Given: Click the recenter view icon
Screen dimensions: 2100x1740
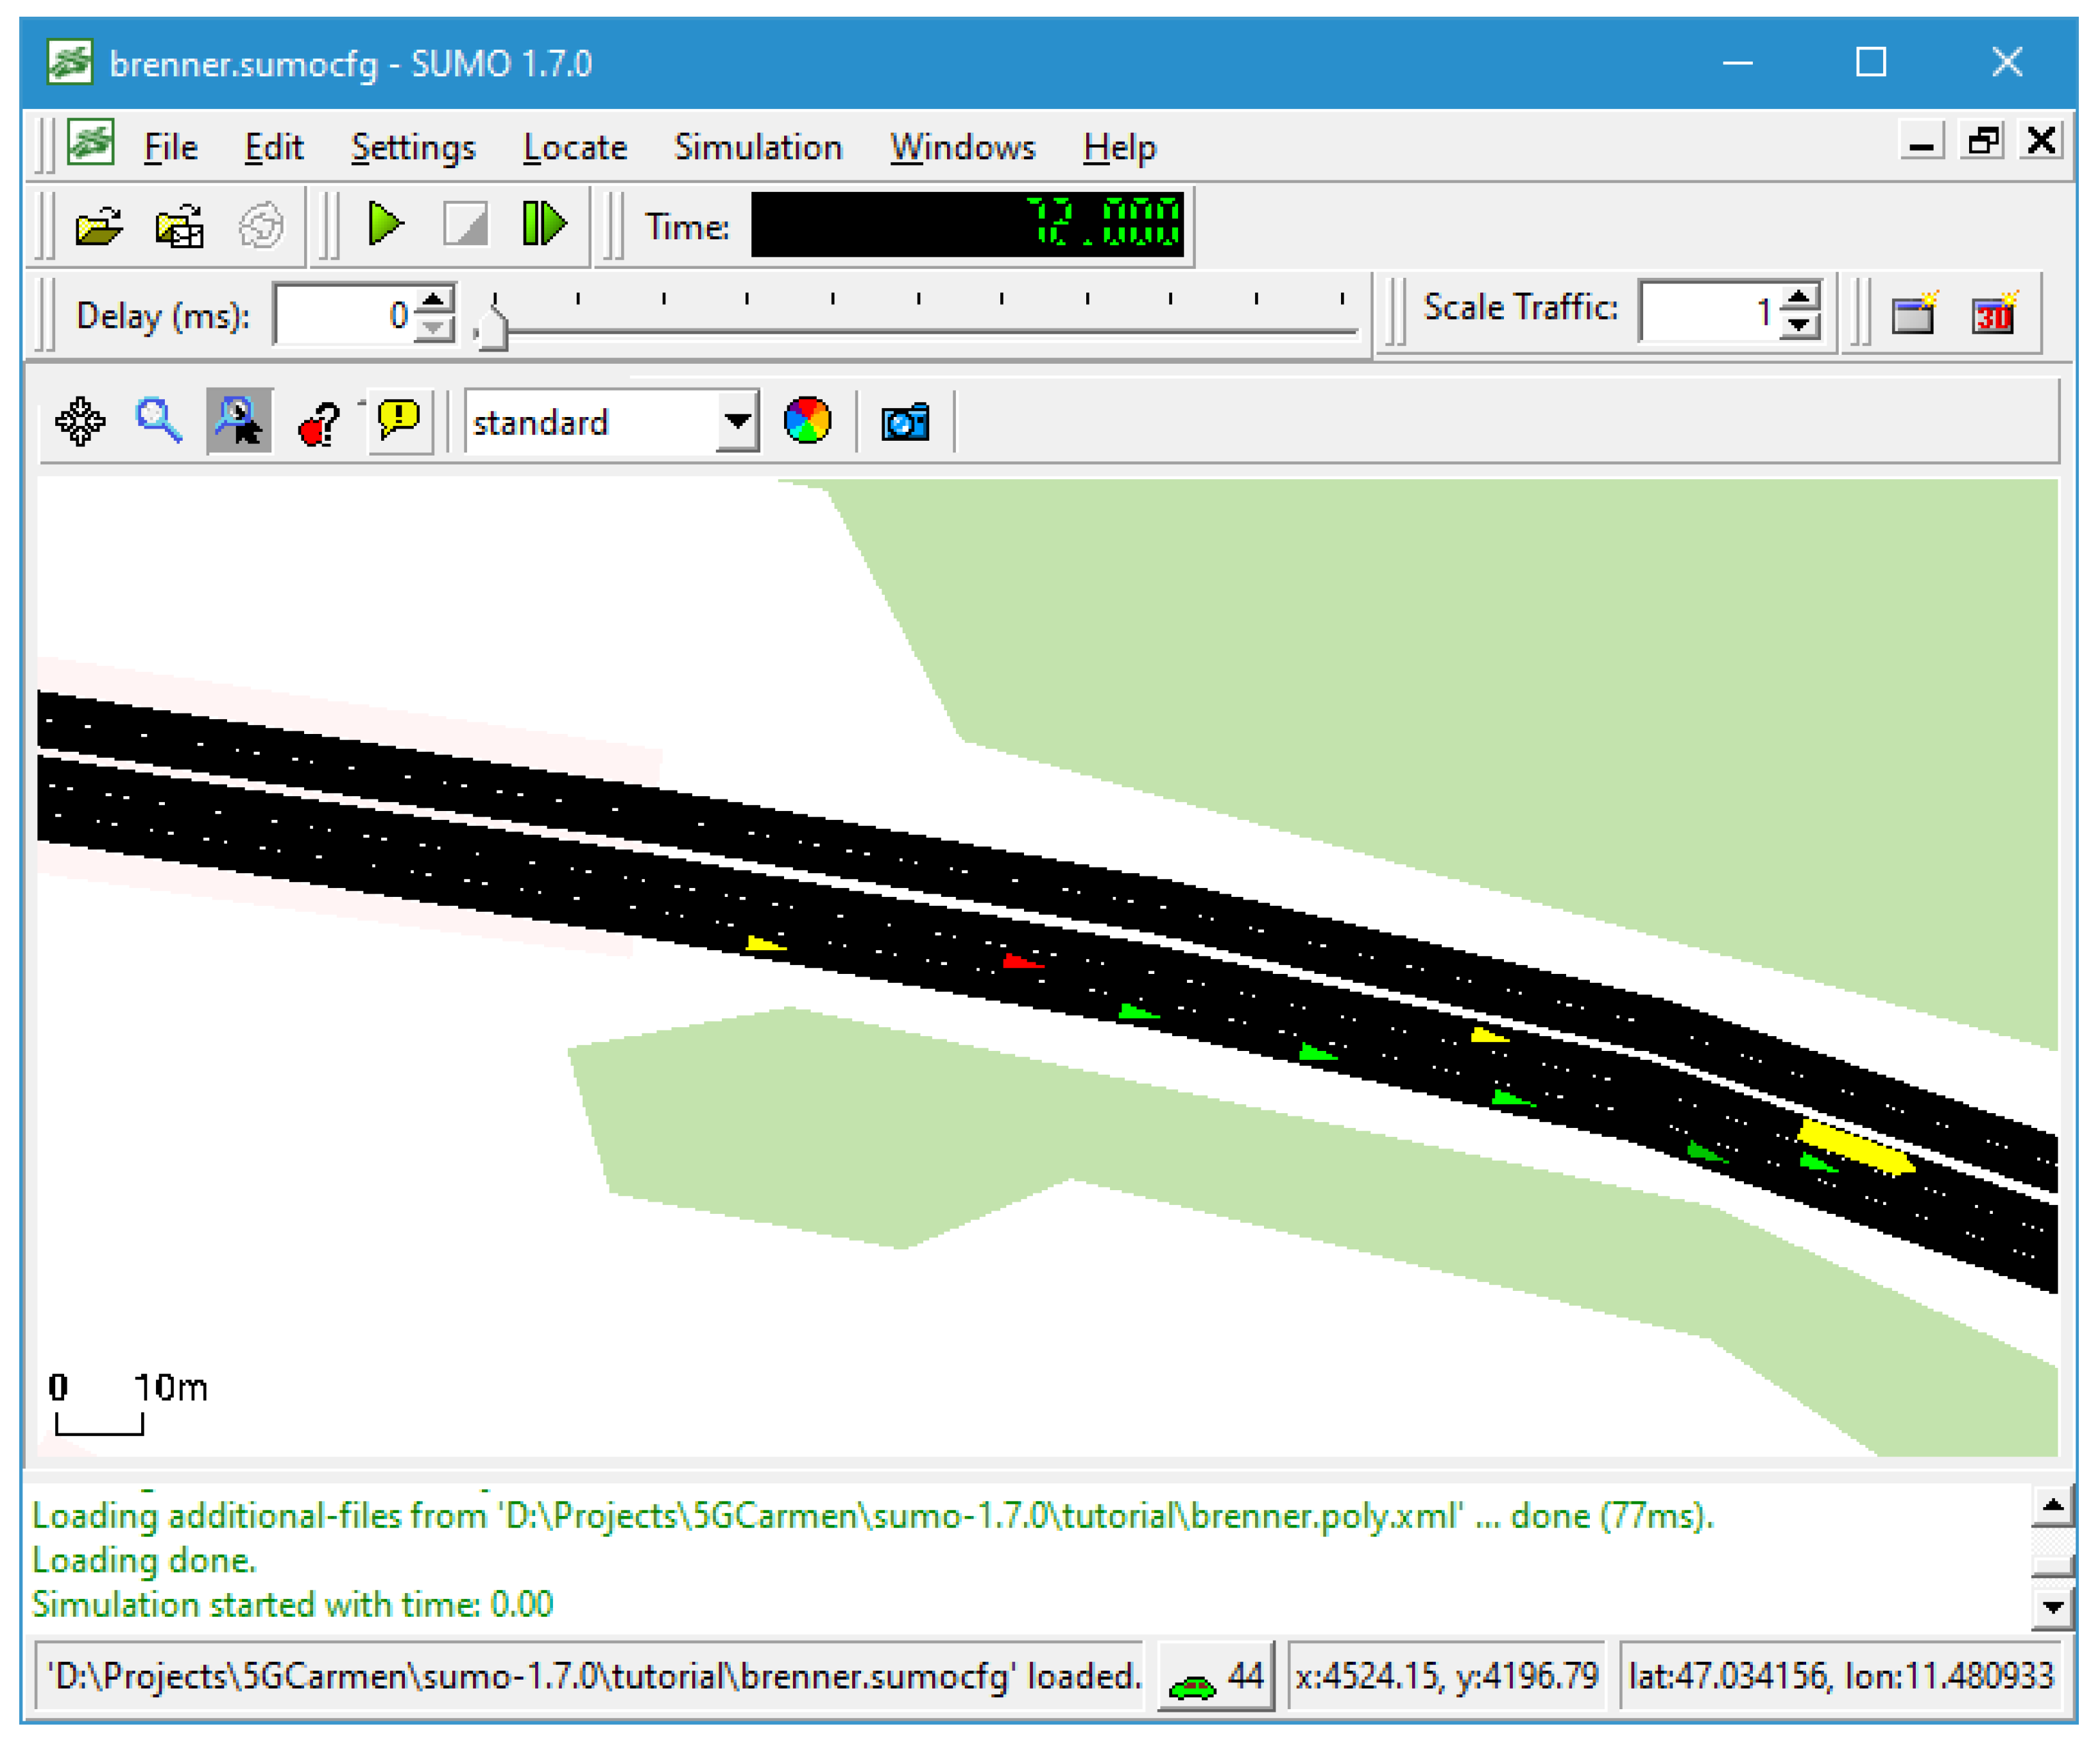Looking at the screenshot, I should [x=80, y=421].
